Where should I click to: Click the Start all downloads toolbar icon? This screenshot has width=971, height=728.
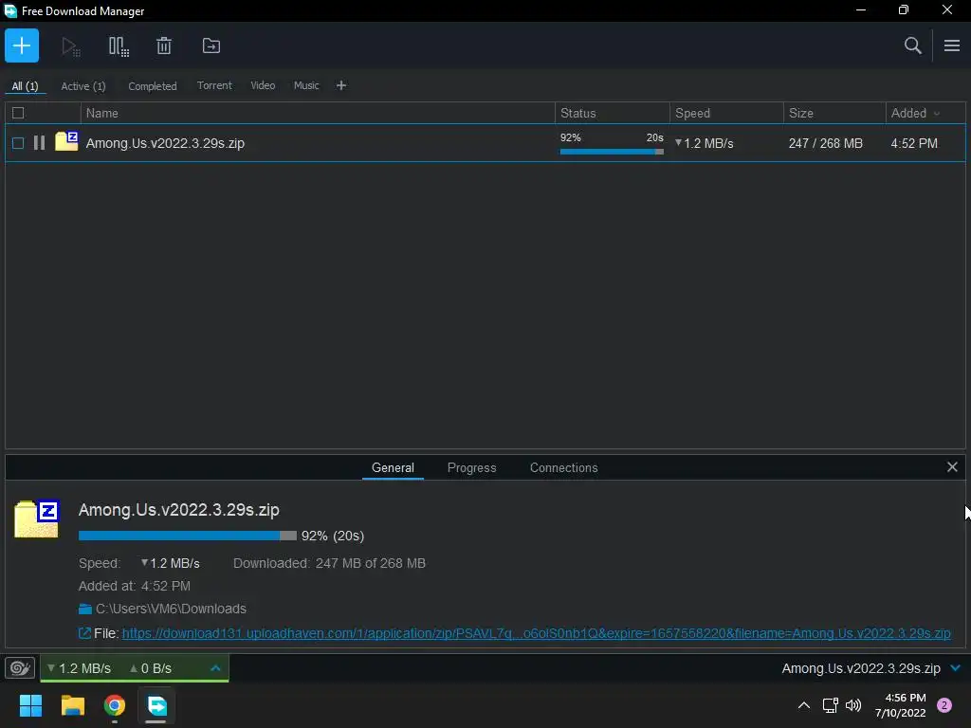click(x=70, y=45)
